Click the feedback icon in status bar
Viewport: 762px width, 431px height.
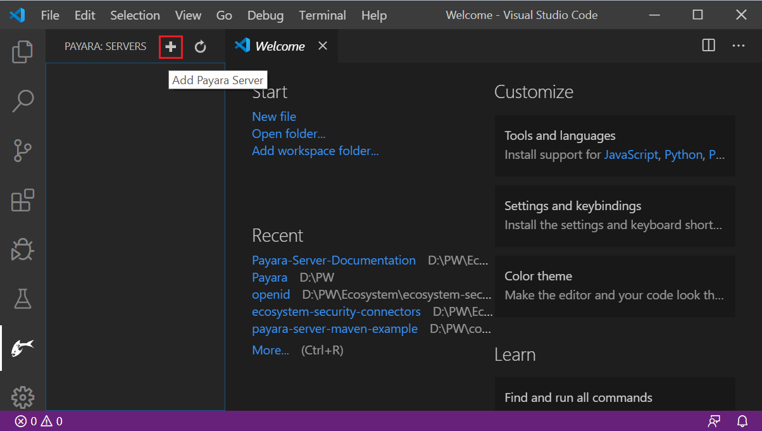coord(715,421)
